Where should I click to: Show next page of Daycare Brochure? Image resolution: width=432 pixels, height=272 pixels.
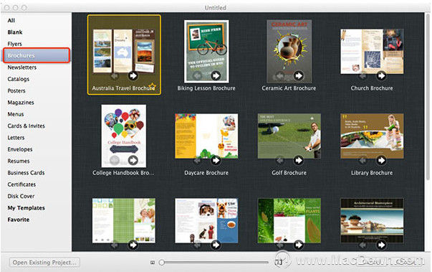[x=216, y=160]
